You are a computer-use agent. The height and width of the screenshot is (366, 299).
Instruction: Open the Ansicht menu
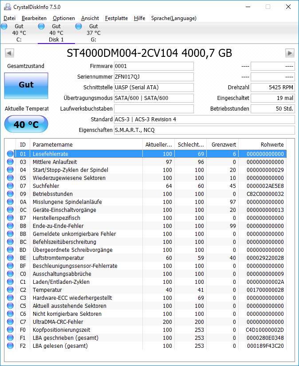pos(90,18)
